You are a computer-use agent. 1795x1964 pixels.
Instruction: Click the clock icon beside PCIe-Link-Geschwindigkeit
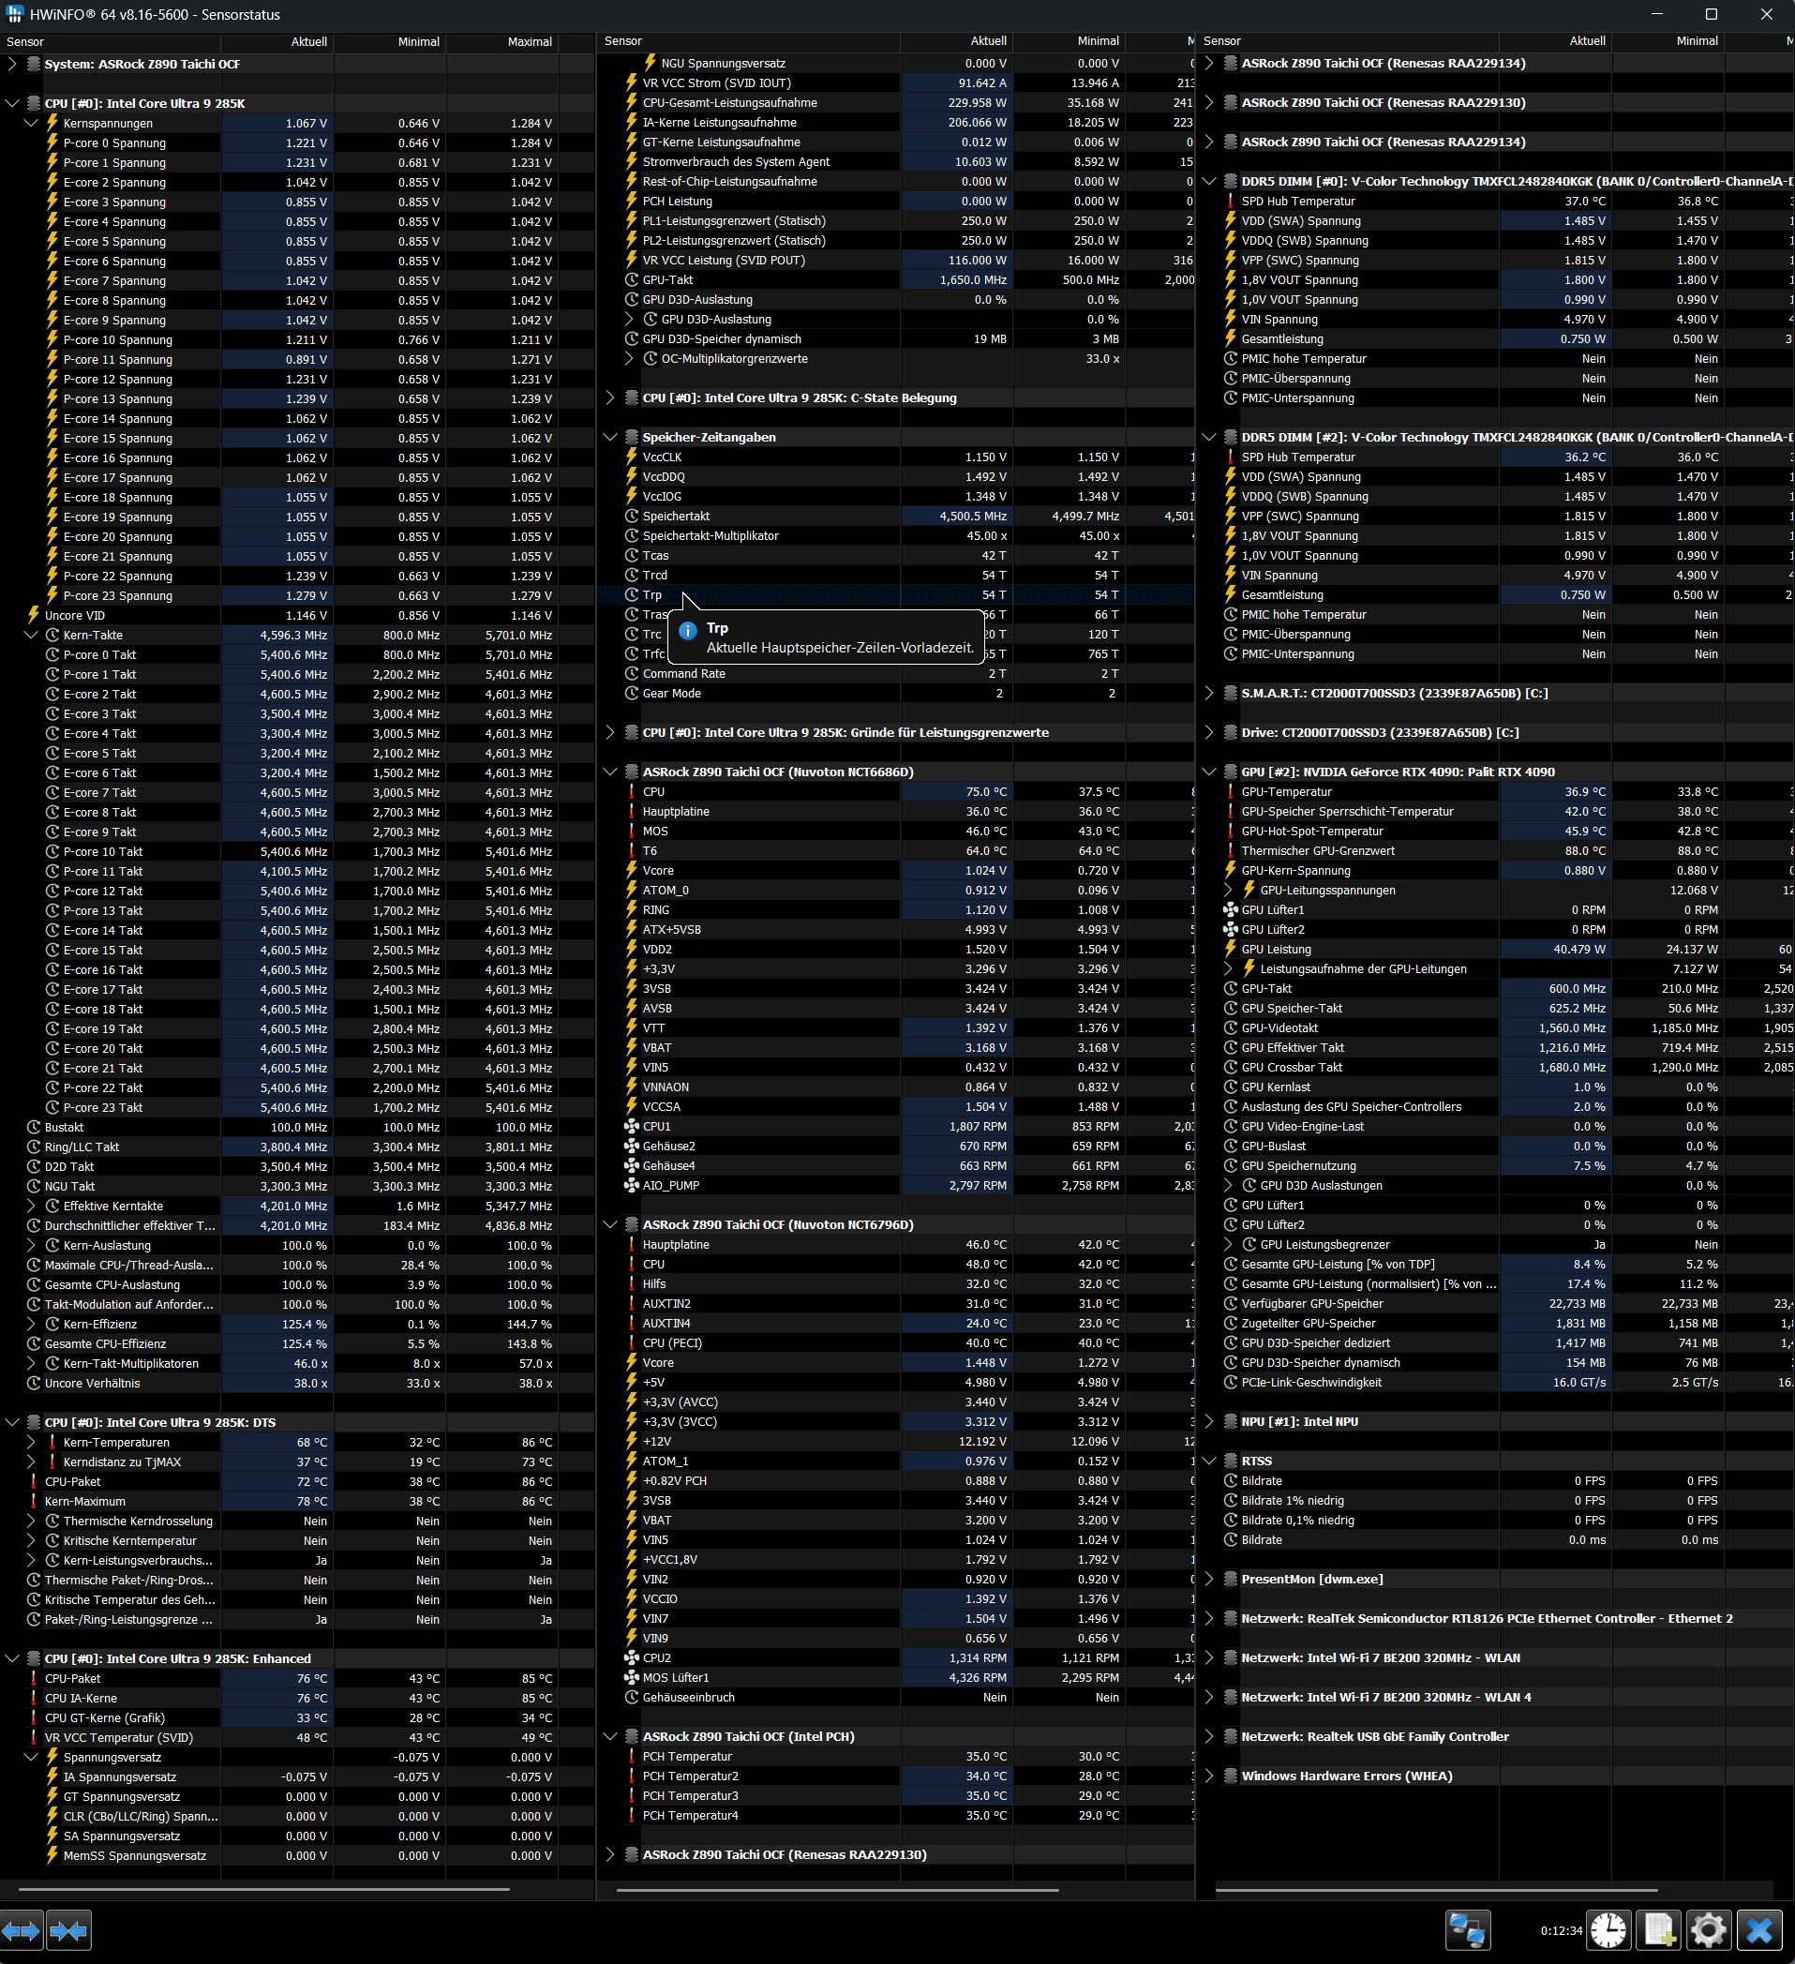1230,1383
